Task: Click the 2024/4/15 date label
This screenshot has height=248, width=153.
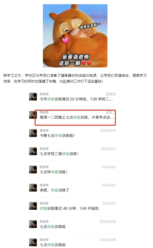Action: (108, 130)
